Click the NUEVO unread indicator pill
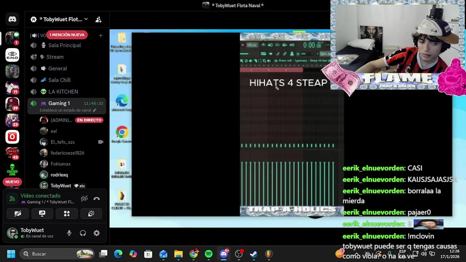Image resolution: width=466 pixels, height=262 pixels. click(x=12, y=182)
